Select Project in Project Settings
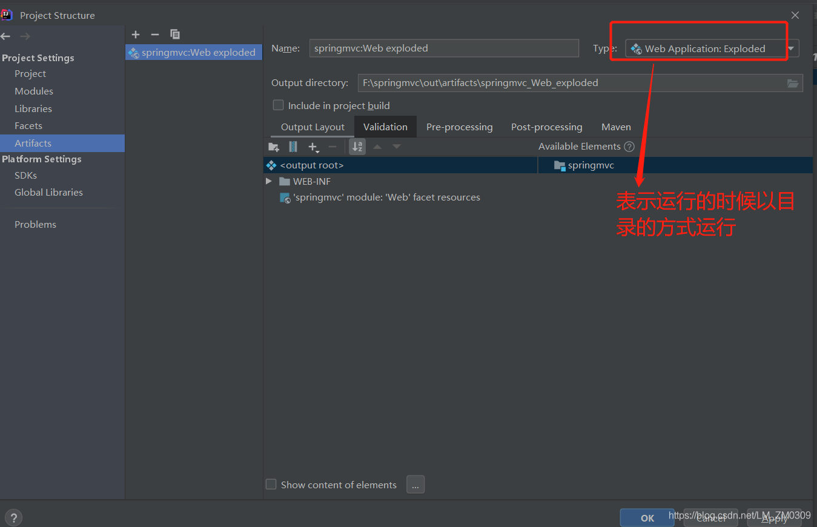Viewport: 817px width, 527px height. [30, 73]
